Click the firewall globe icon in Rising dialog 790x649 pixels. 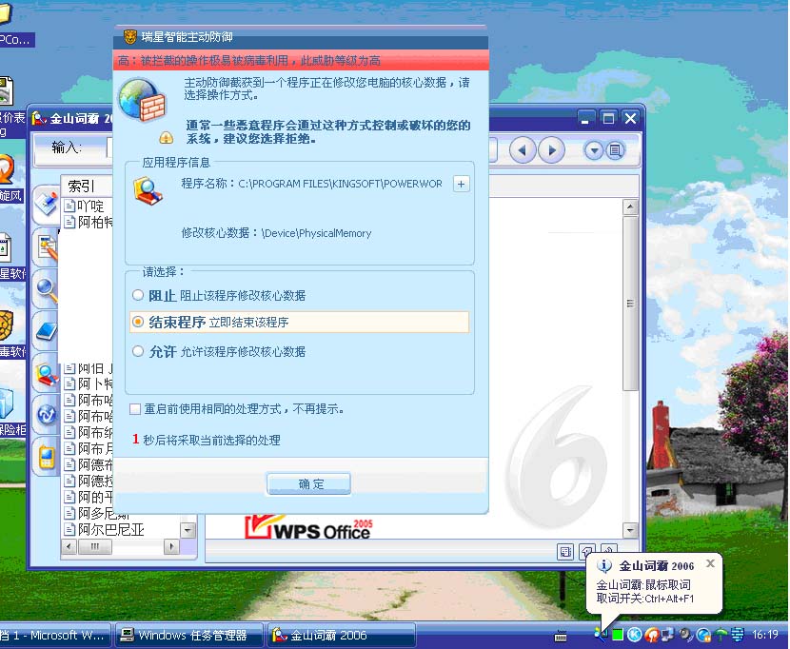point(142,99)
